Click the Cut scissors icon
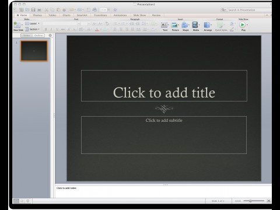The height and width of the screenshot is (210, 280). pos(46,10)
